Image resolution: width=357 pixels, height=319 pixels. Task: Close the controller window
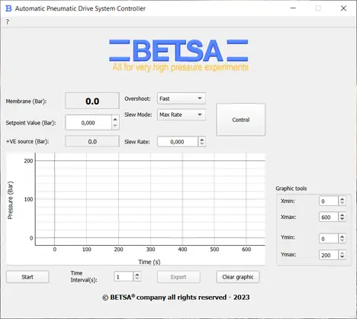(x=343, y=8)
